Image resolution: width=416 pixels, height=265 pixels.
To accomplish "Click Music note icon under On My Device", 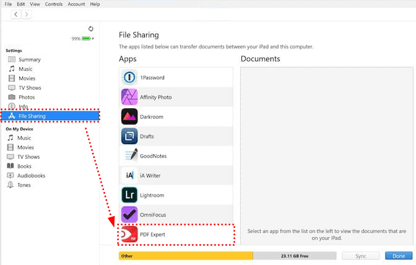I will [11, 137].
